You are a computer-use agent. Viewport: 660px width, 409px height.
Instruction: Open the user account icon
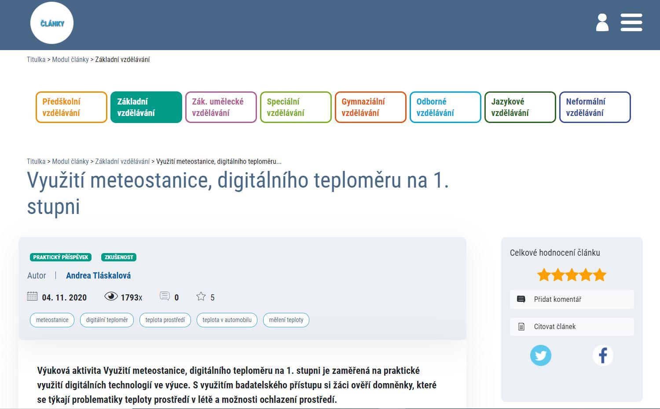pos(602,22)
